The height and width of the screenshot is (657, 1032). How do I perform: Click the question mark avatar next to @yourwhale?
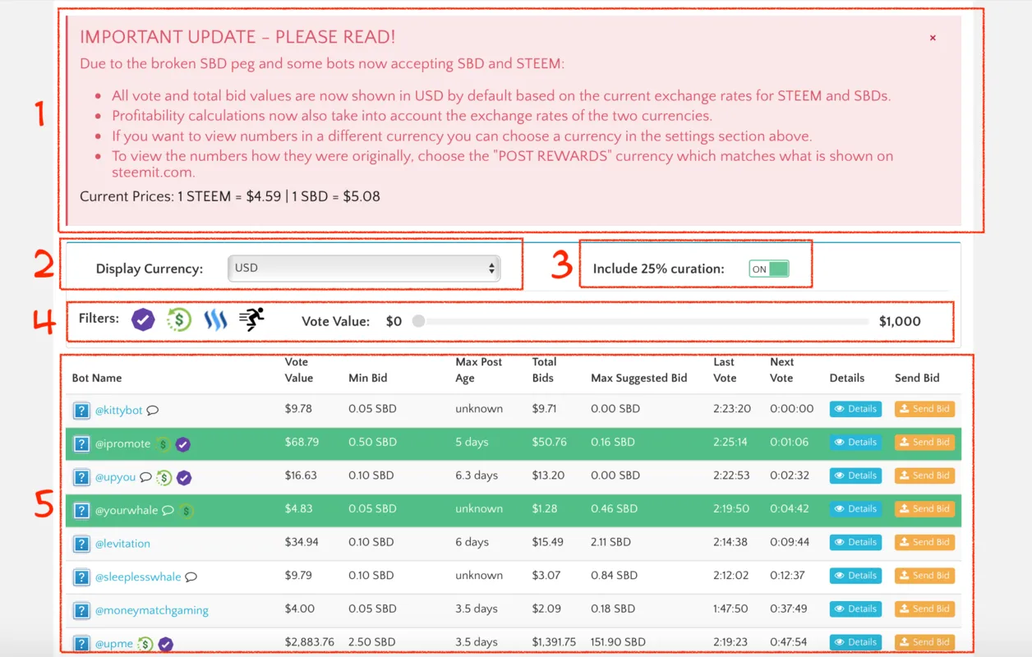[81, 511]
